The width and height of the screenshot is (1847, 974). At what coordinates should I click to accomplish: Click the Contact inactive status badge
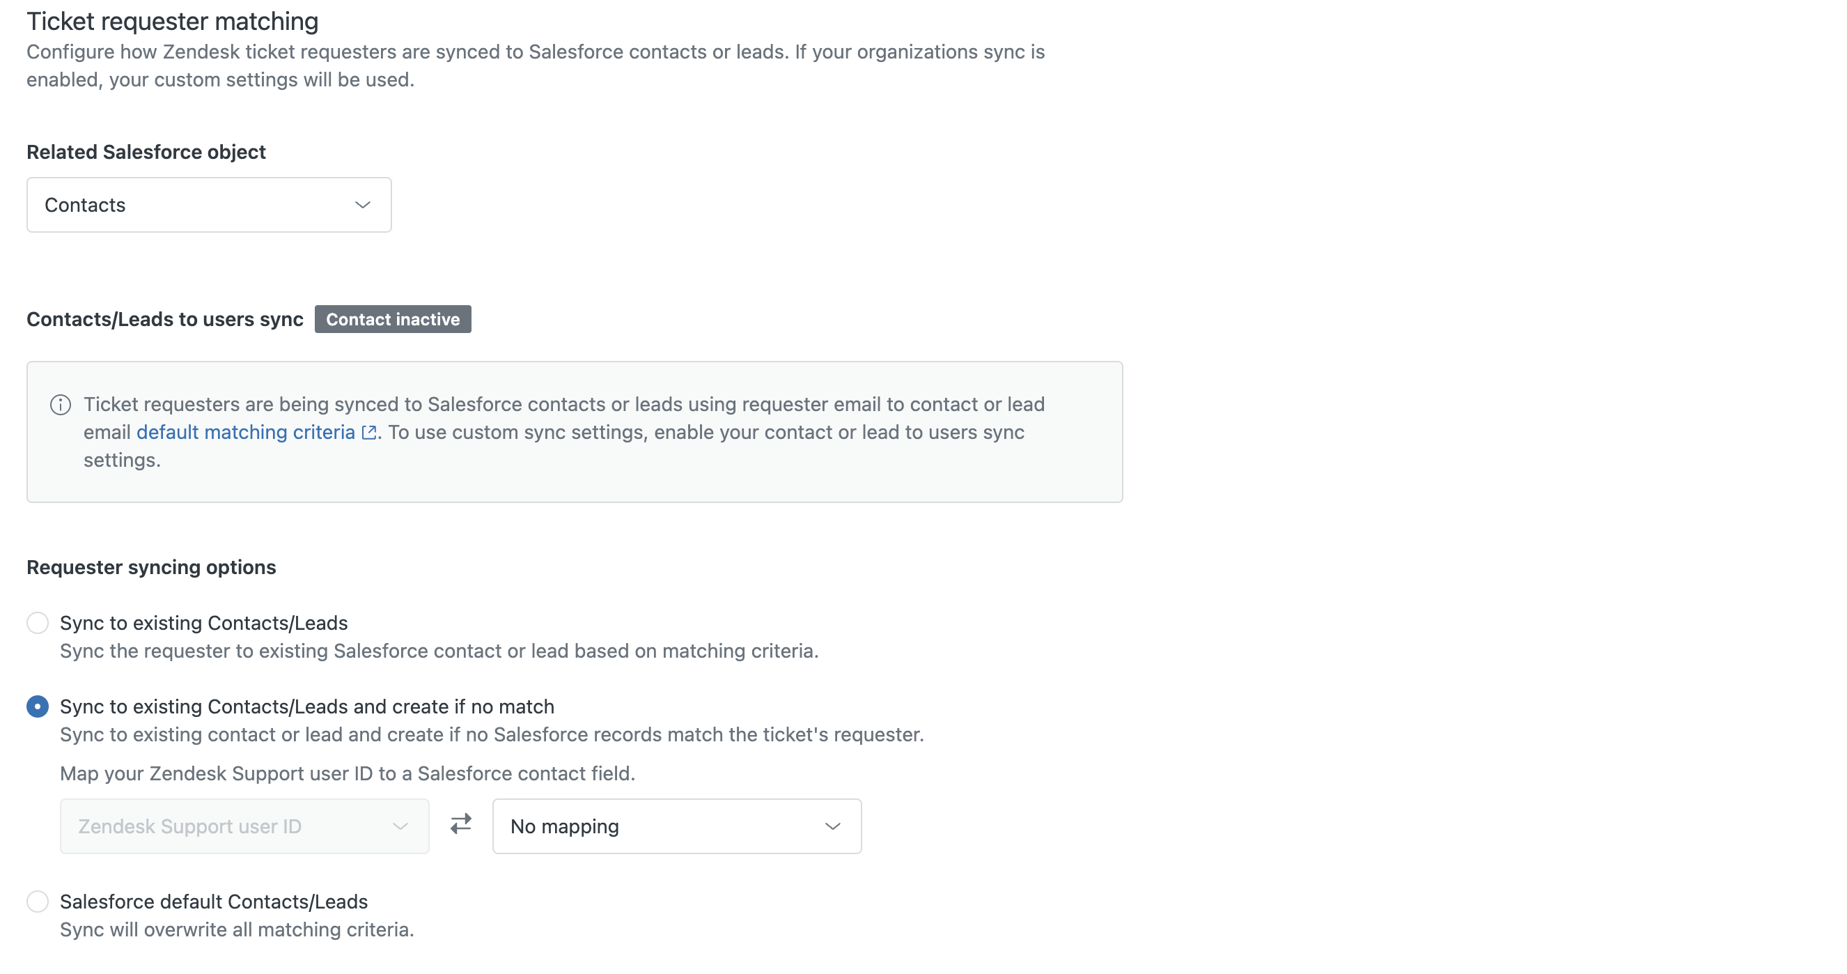(393, 319)
